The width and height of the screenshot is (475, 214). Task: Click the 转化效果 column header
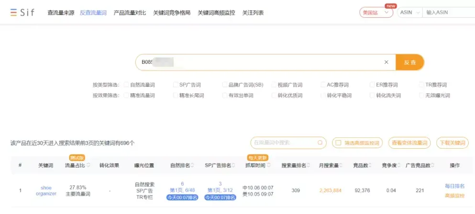[x=110, y=165]
